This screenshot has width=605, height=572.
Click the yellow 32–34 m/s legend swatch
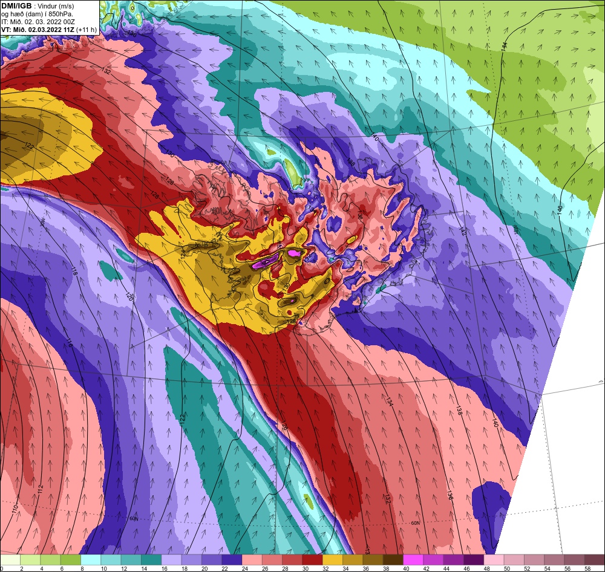pyautogui.click(x=332, y=560)
